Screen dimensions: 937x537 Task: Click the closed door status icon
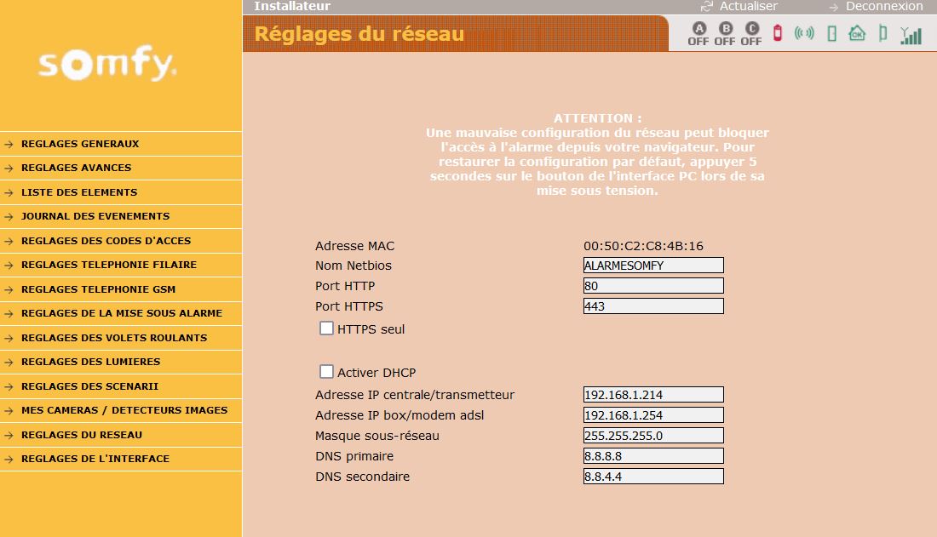pos(832,33)
